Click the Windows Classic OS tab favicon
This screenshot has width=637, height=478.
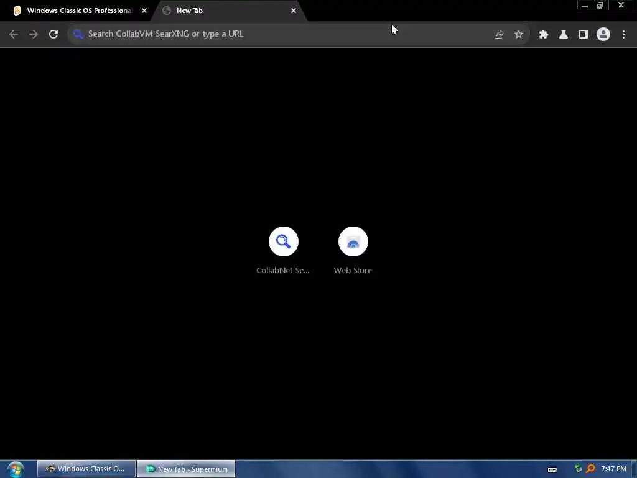click(17, 11)
